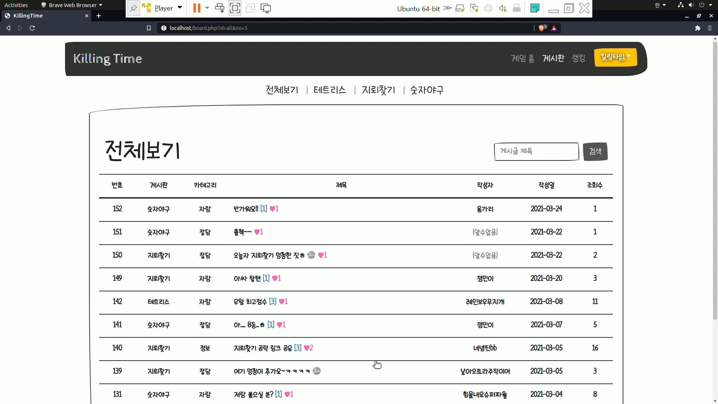Open the Activities overview
The width and height of the screenshot is (718, 404).
pos(16,5)
